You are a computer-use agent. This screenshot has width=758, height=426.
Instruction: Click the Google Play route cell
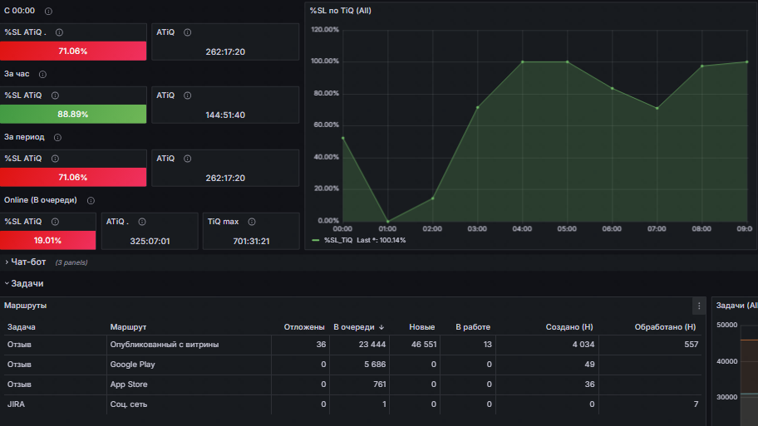tap(132, 365)
